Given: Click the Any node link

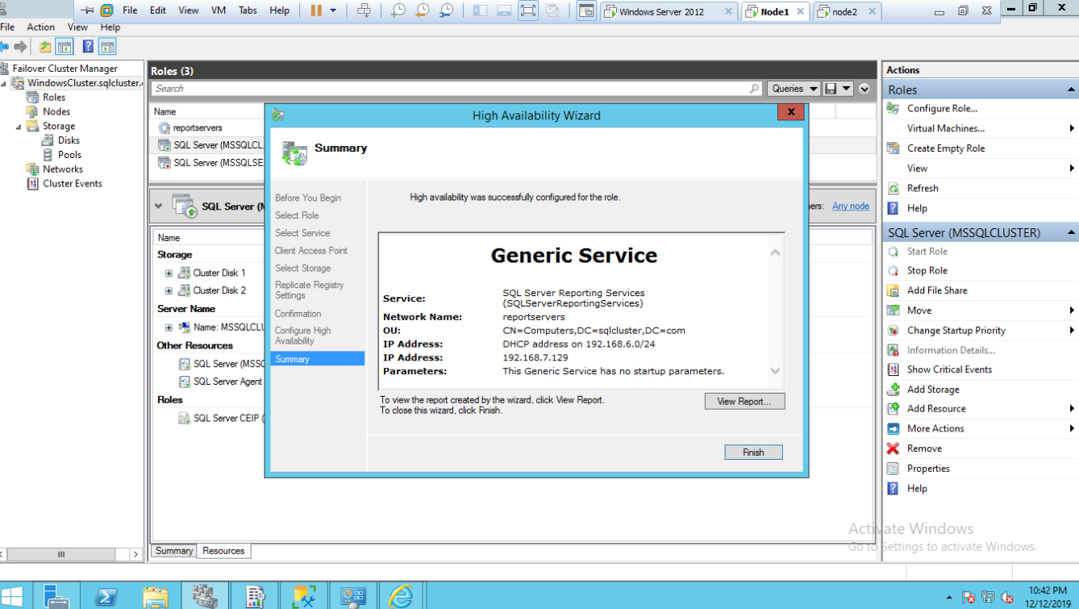Looking at the screenshot, I should pos(851,206).
